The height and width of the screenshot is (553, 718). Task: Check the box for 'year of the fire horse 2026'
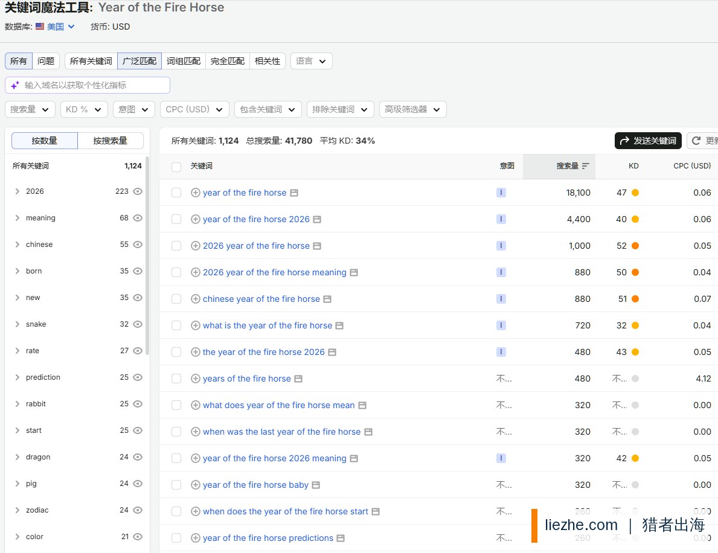click(x=176, y=219)
